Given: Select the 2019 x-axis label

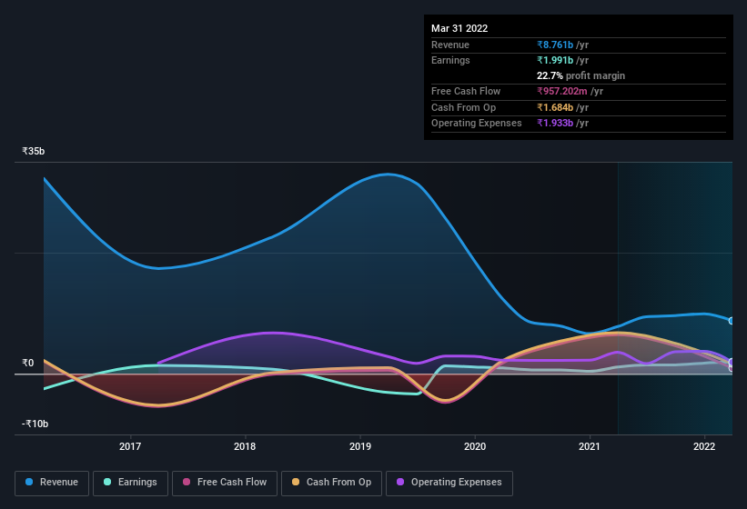Looking at the screenshot, I should tap(360, 446).
